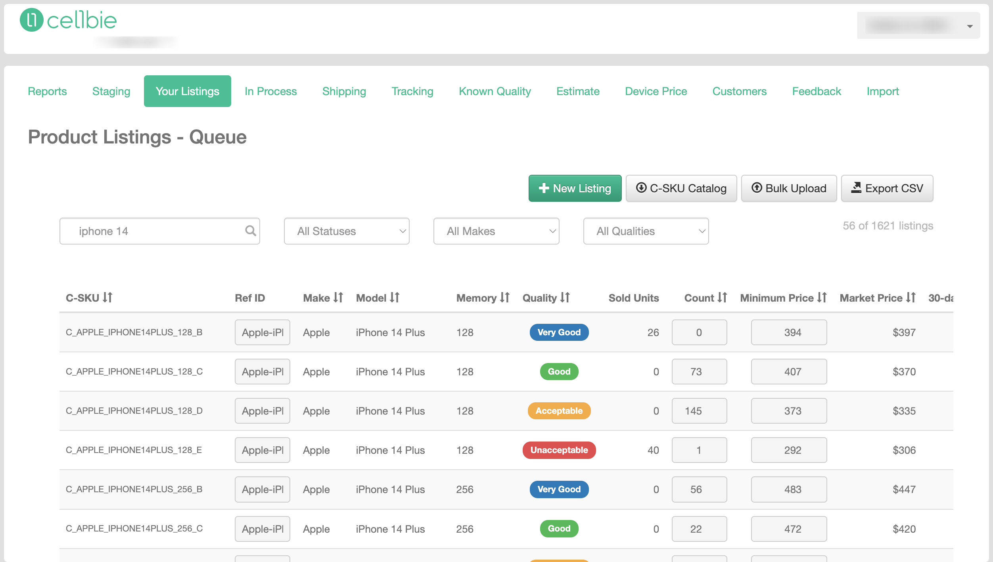The height and width of the screenshot is (562, 993).
Task: Open the Customers tab
Action: (x=739, y=91)
